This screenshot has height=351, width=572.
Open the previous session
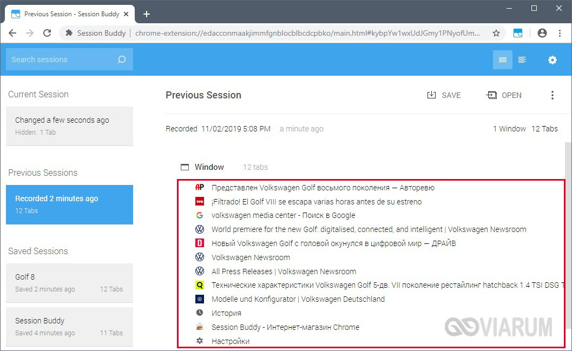(504, 95)
